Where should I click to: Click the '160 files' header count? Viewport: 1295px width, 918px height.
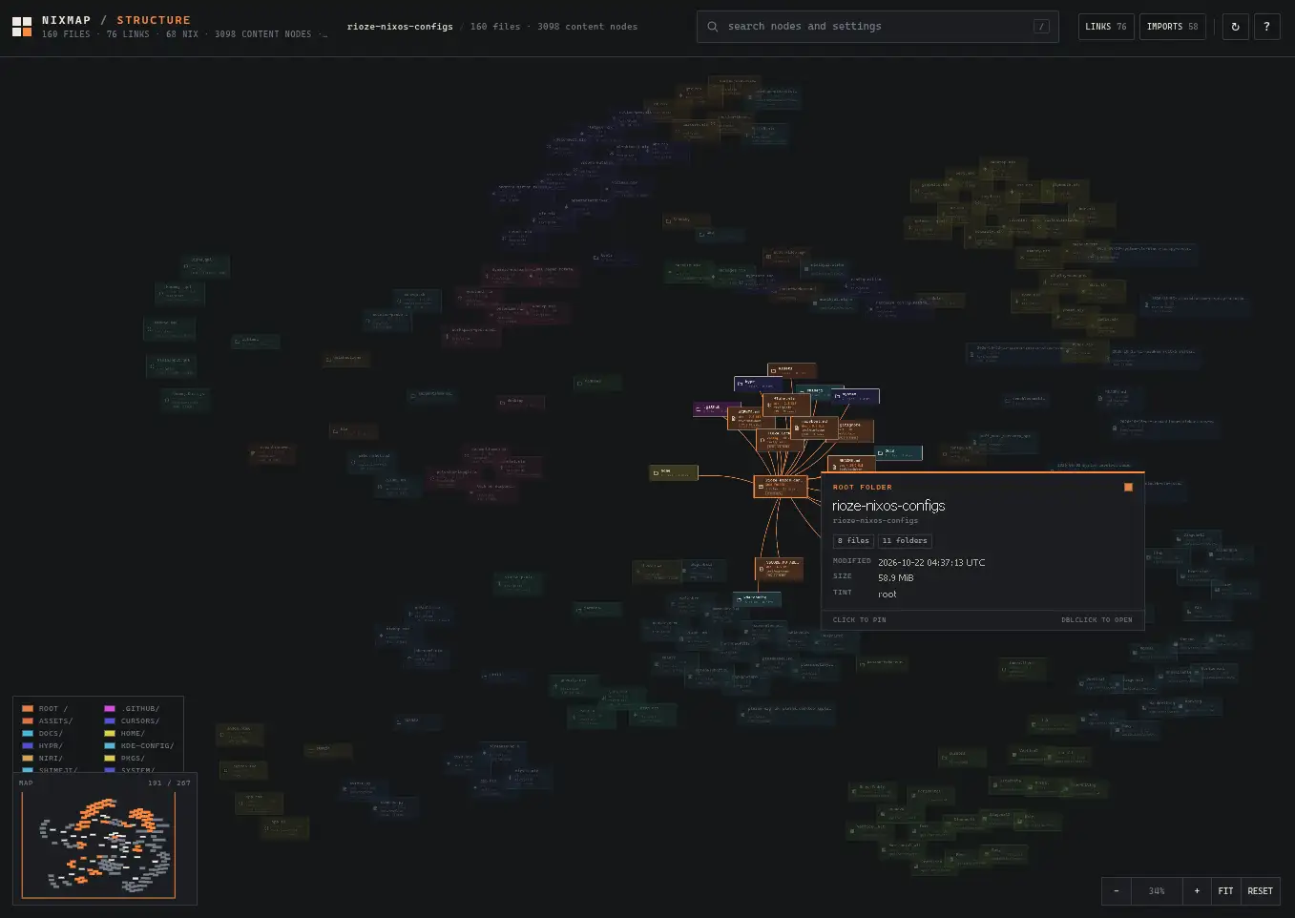[495, 27]
